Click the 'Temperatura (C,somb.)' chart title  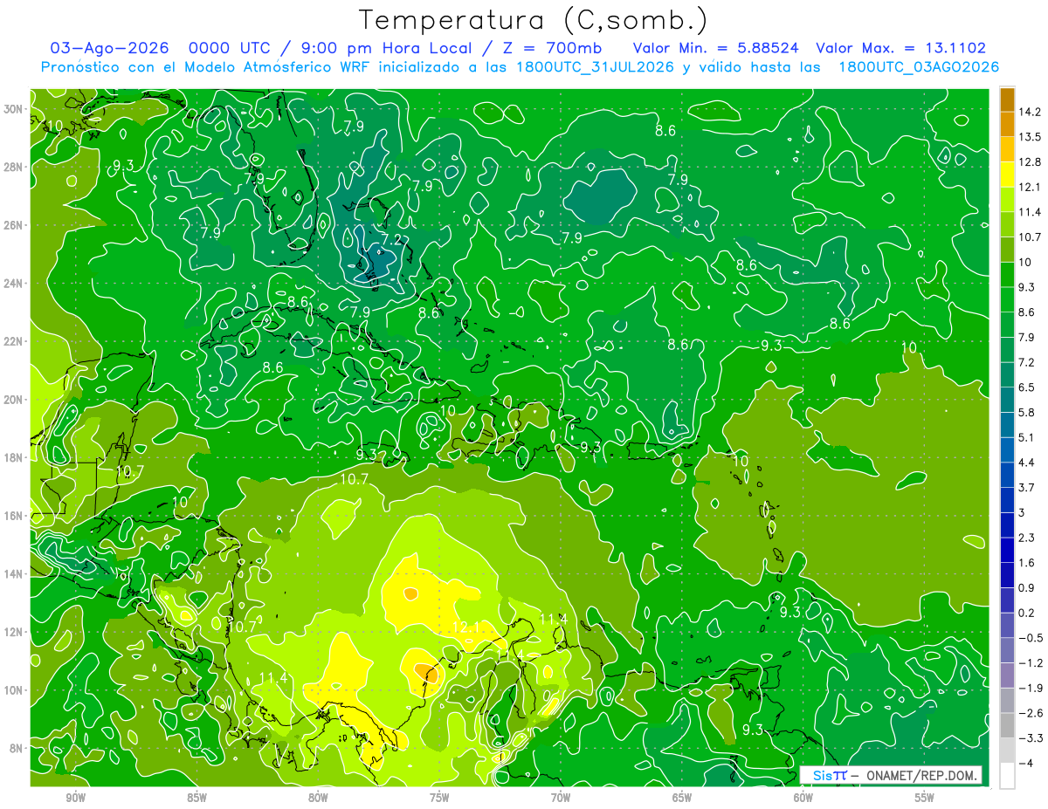tap(534, 20)
